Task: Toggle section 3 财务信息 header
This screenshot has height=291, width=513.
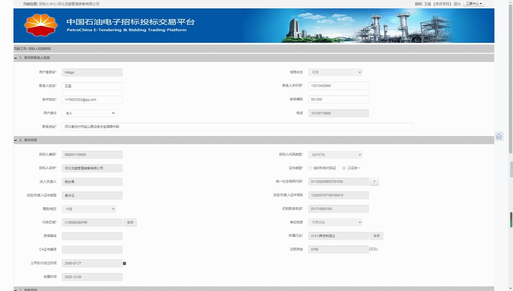Action: 253,289
